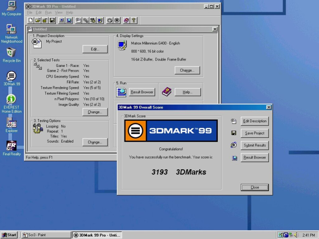Select the My Computer desktop icon
This screenshot has width=319, height=239.
12,8
